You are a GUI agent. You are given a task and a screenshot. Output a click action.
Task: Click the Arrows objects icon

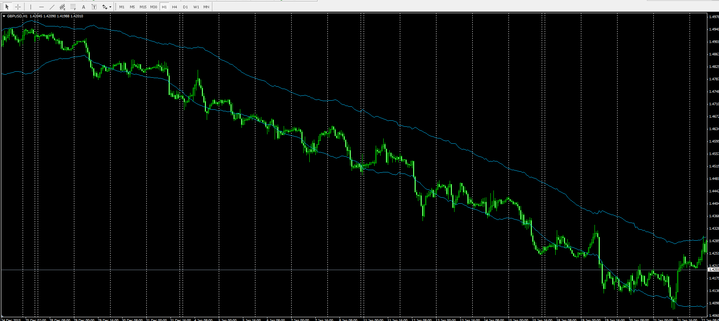pos(104,7)
